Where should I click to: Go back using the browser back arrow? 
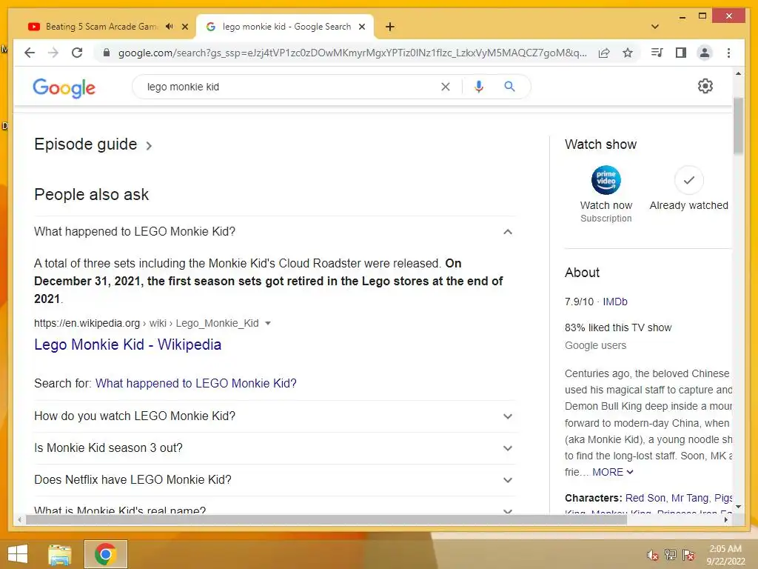[x=30, y=53]
